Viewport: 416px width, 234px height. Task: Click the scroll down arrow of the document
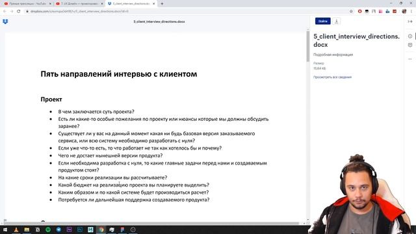pos(307,220)
